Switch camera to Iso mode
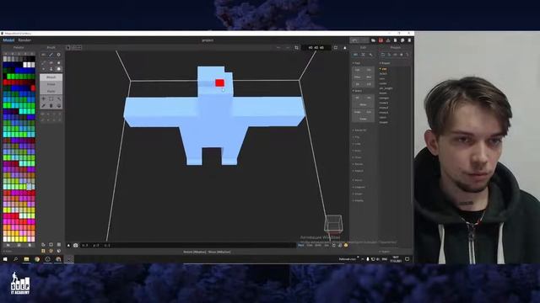This screenshot has width=540, height=303. pyautogui.click(x=327, y=245)
